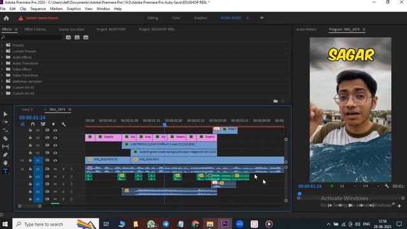This screenshot has height=229, width=407.
Task: Go to the Home screen icon
Action: [x=6, y=18]
